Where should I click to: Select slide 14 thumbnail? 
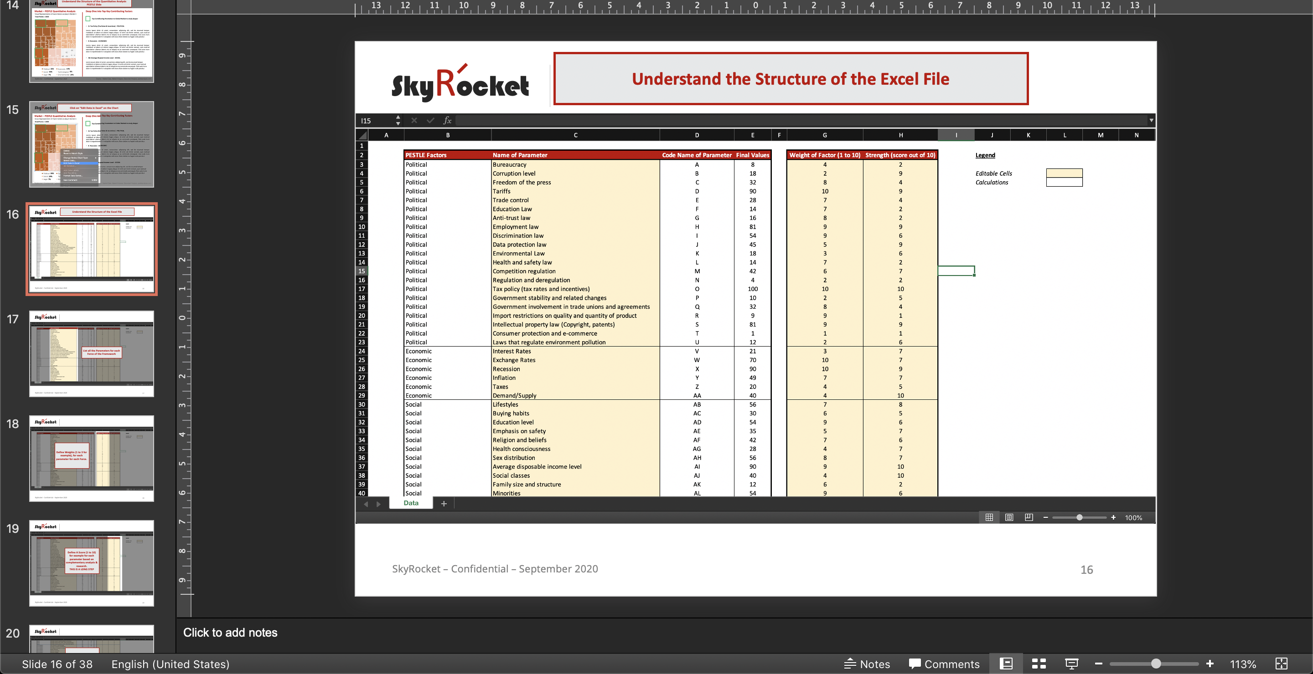tap(92, 41)
